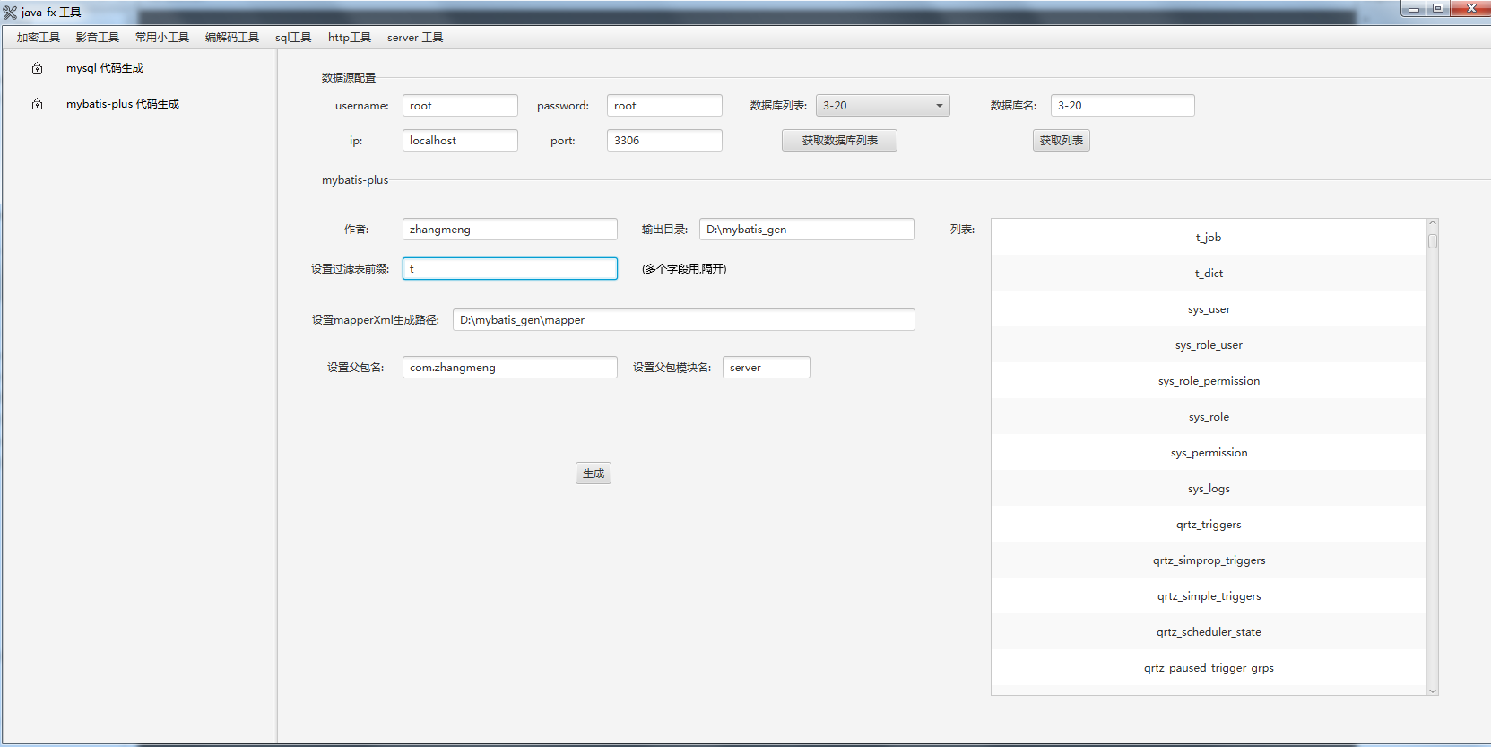Click the icon beside mysql 代码生成
The height and width of the screenshot is (747, 1491).
point(37,68)
